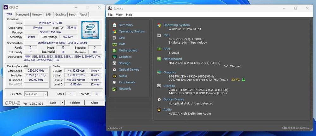This screenshot has height=136, width=316.
Task: Click the Validate button in CPU-Z
Action: tap(75, 103)
